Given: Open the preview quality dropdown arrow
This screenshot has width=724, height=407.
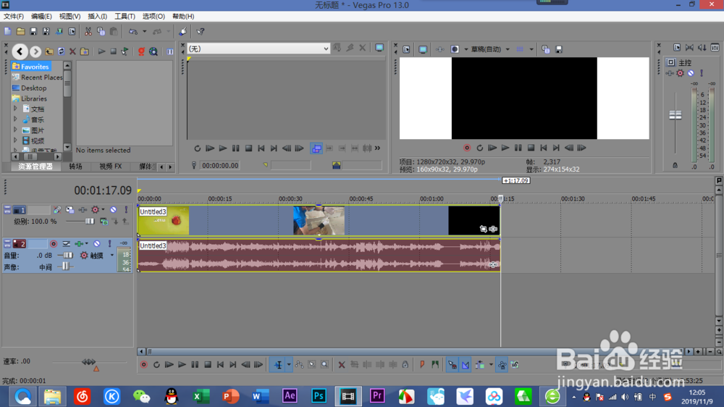Looking at the screenshot, I should (x=508, y=49).
